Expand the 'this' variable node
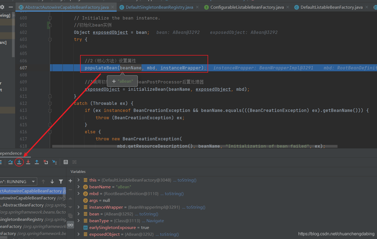 tap(78, 180)
